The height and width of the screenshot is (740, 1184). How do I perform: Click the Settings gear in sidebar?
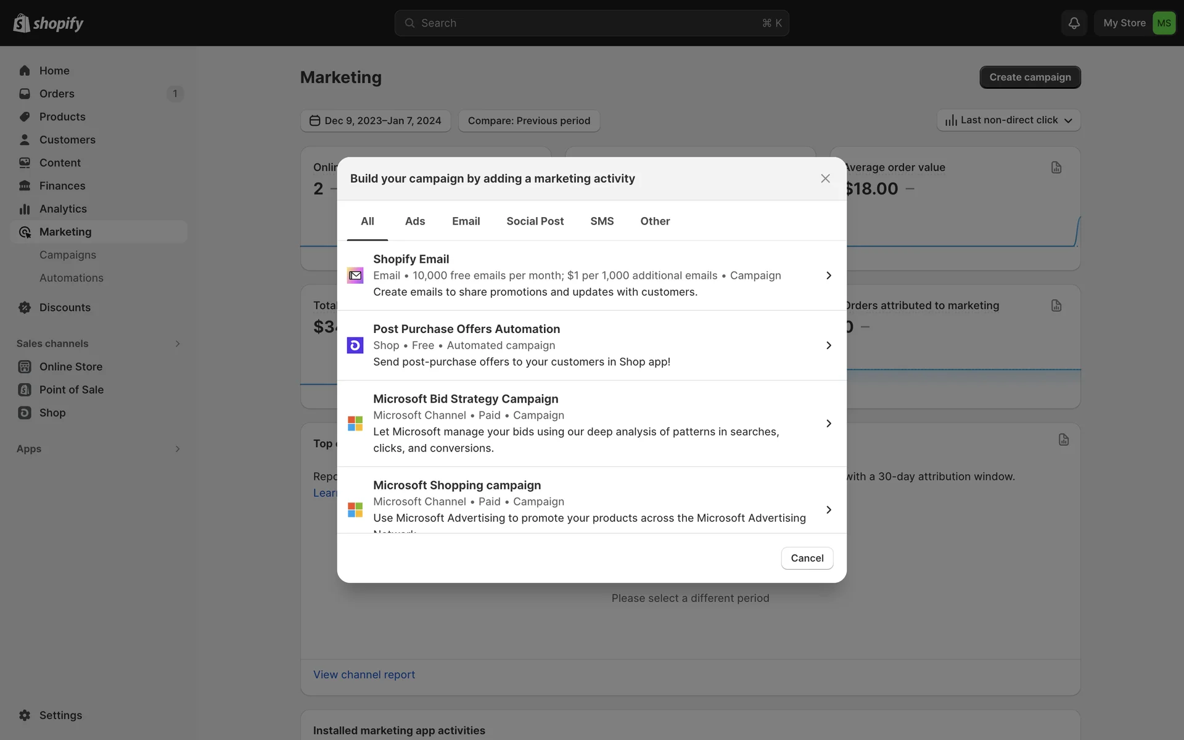[25, 715]
